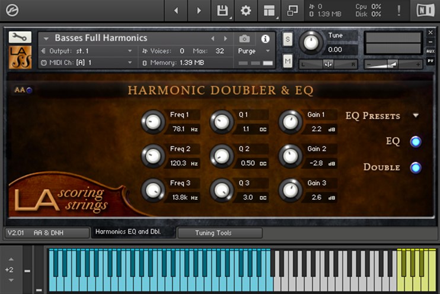Switch to Harmonics EQ and Dbl. tab

(133, 232)
